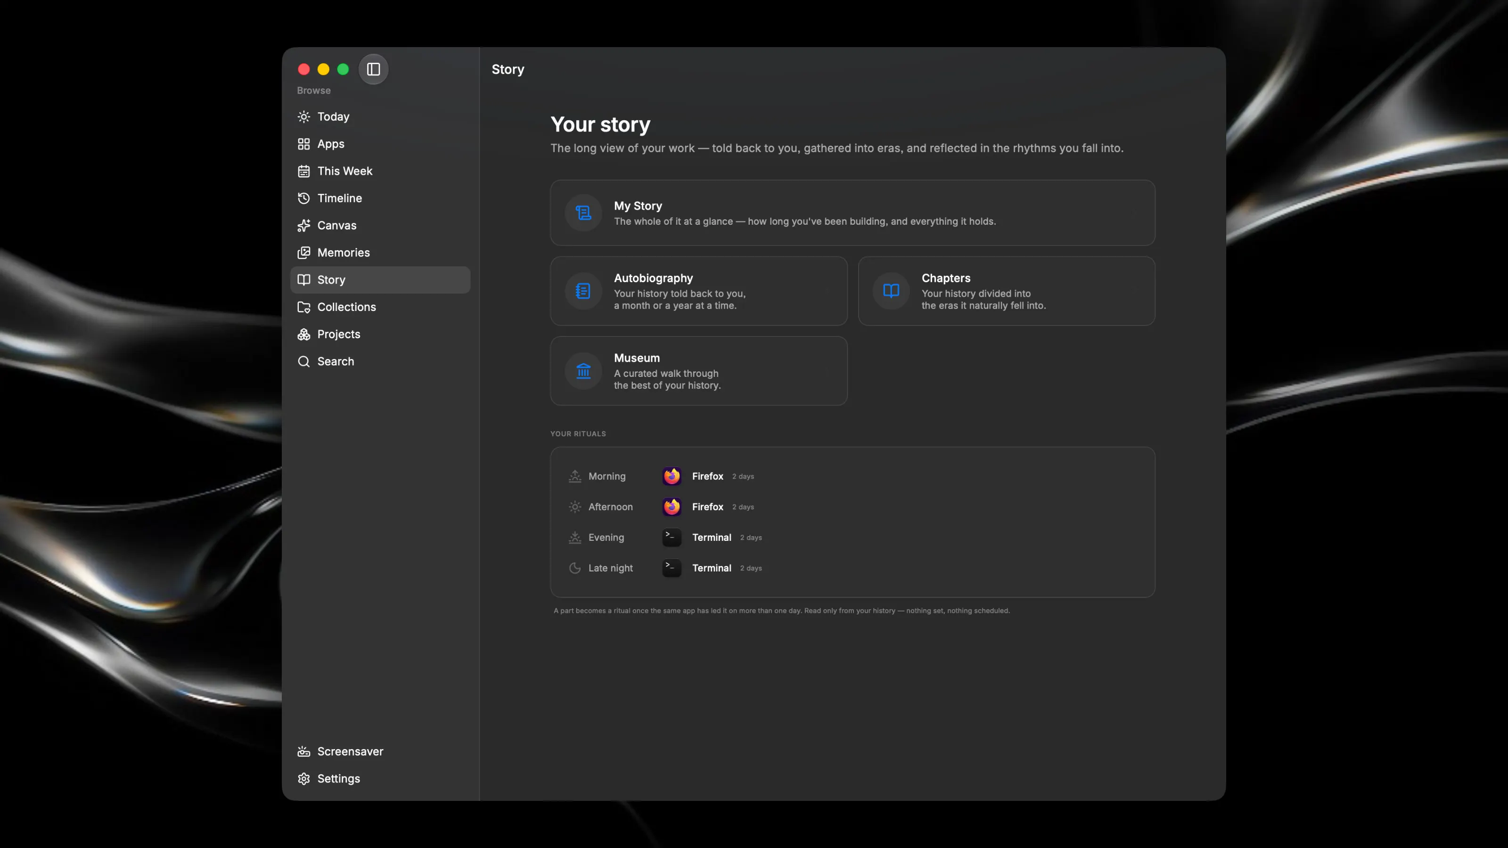Open the Apps grid icon
Image resolution: width=1508 pixels, height=848 pixels.
pos(303,144)
